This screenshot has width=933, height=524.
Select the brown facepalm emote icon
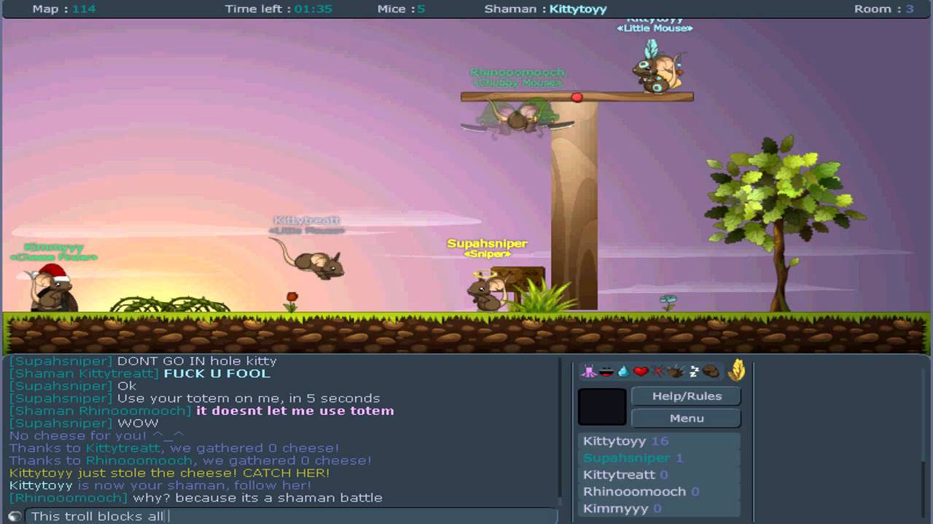click(711, 371)
